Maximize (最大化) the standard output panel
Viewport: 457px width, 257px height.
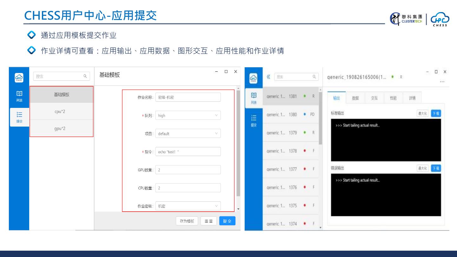pos(422,114)
